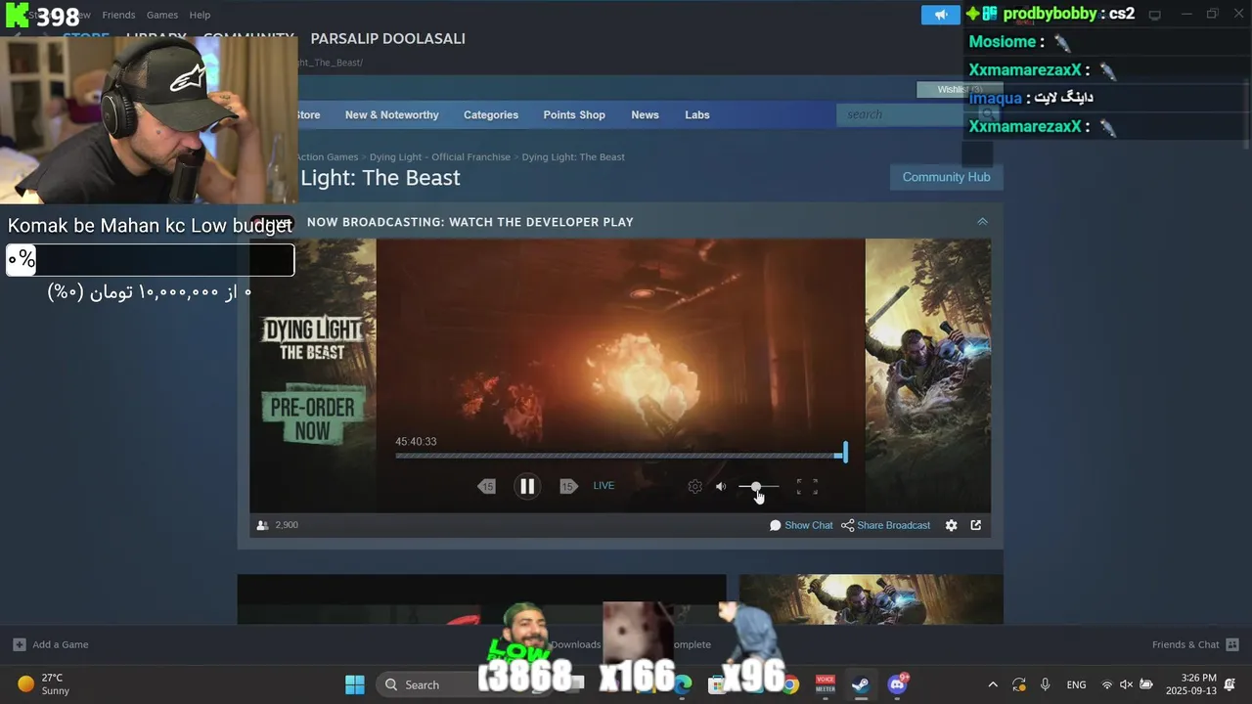Click the viewer count 2,900
The height and width of the screenshot is (704, 1252).
277,525
